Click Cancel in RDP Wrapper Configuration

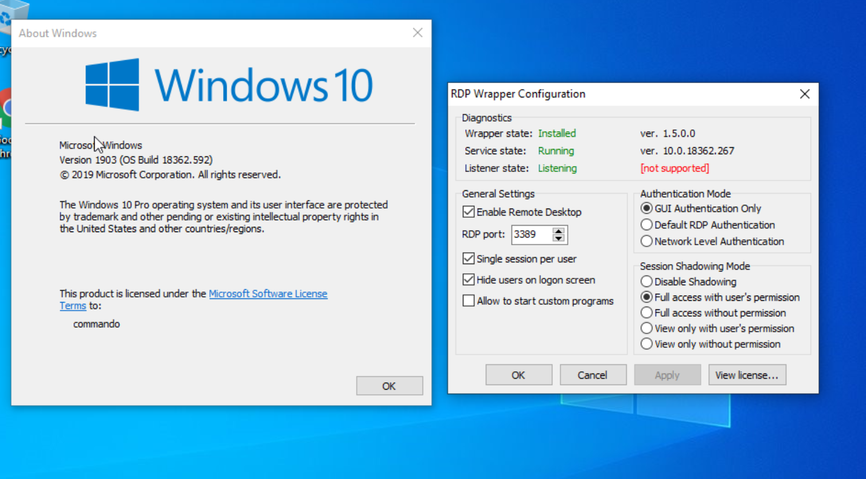[592, 375]
